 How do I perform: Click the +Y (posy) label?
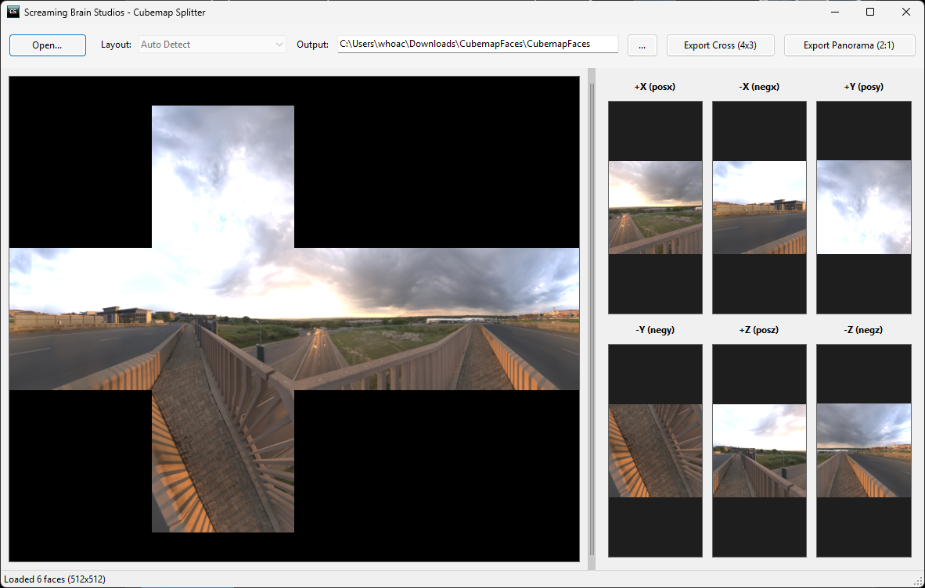coord(864,87)
